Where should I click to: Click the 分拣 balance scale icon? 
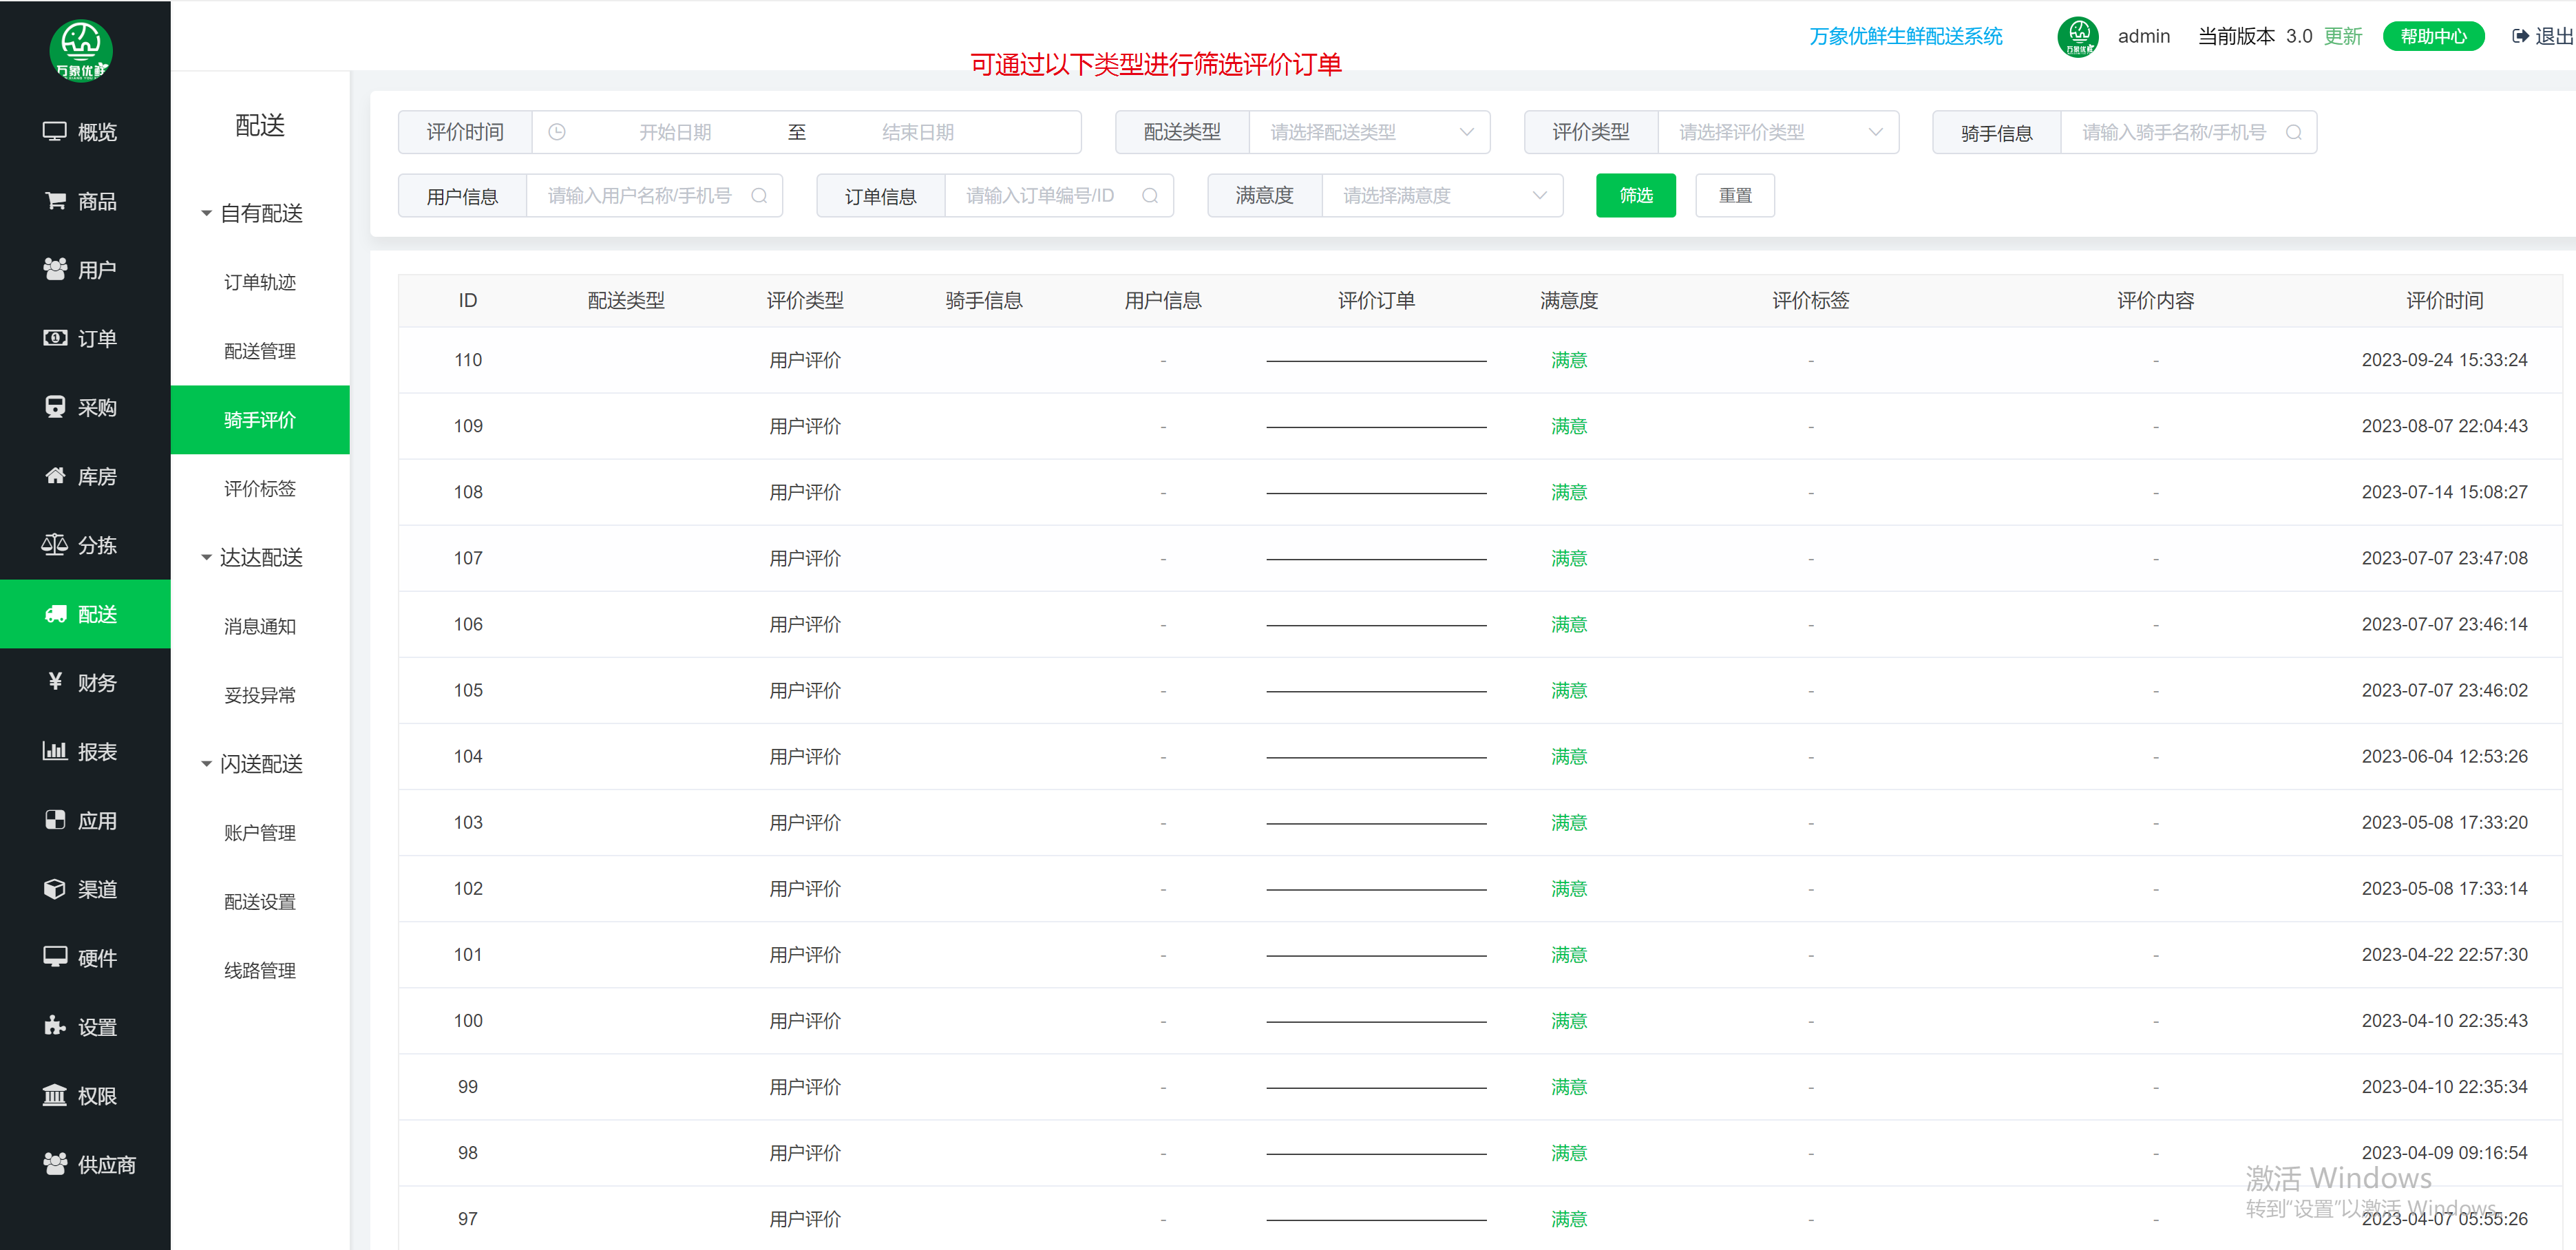[54, 544]
